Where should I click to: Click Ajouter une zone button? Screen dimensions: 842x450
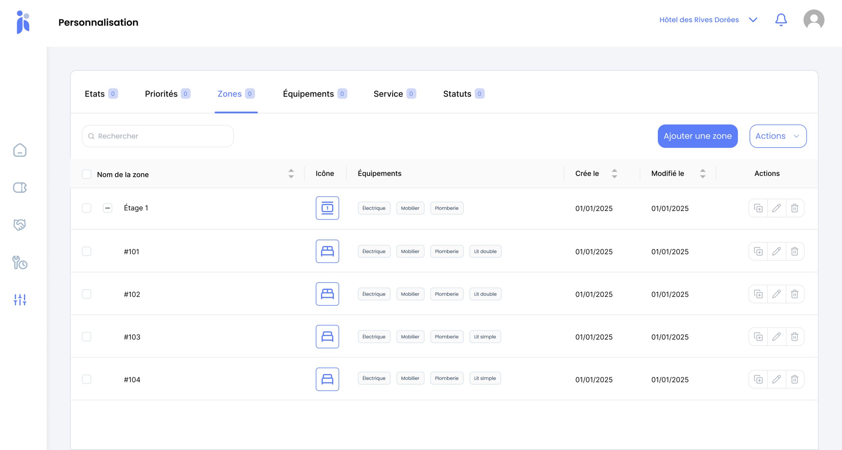point(697,136)
